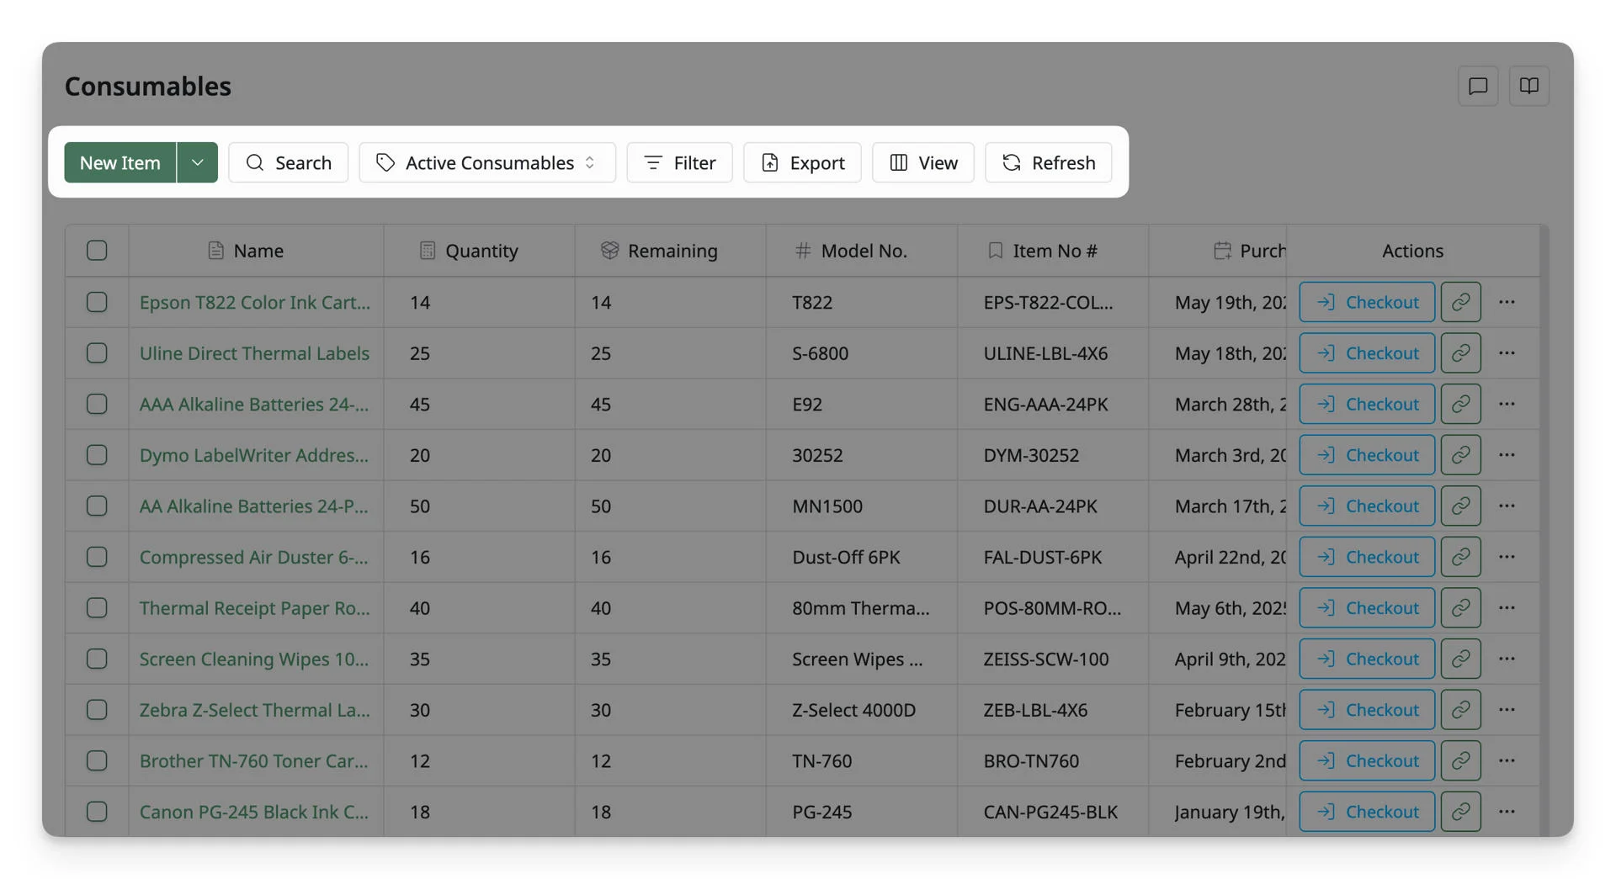The width and height of the screenshot is (1616, 879).
Task: Open the comments panel icon
Action: [1478, 86]
